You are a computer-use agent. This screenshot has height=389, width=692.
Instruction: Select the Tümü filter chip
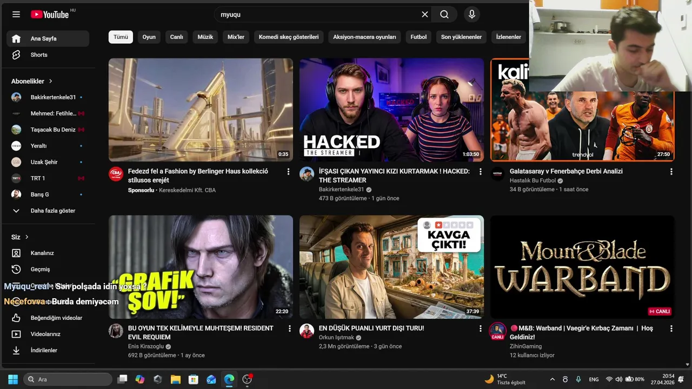point(121,37)
